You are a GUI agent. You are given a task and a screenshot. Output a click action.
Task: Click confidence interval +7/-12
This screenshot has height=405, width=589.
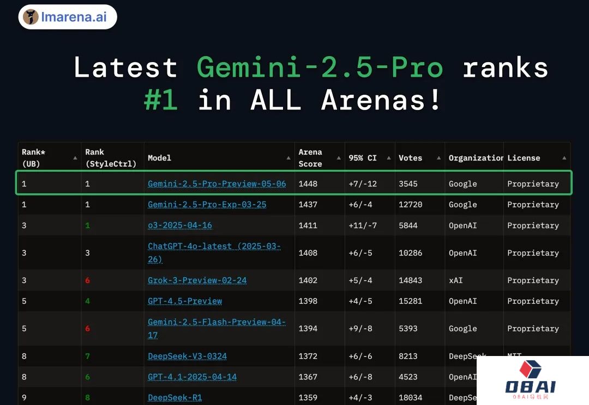[363, 184]
